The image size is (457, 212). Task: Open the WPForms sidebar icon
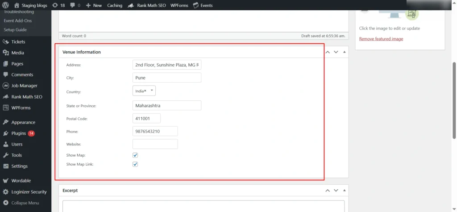(x=5, y=108)
